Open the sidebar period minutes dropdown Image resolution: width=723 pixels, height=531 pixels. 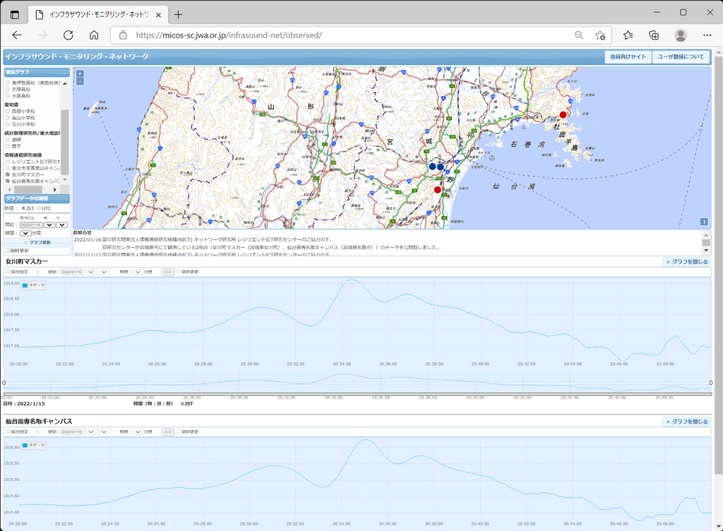click(x=25, y=233)
